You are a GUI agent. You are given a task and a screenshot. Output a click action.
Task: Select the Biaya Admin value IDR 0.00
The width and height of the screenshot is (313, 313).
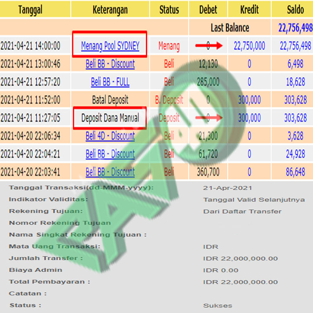click(221, 270)
